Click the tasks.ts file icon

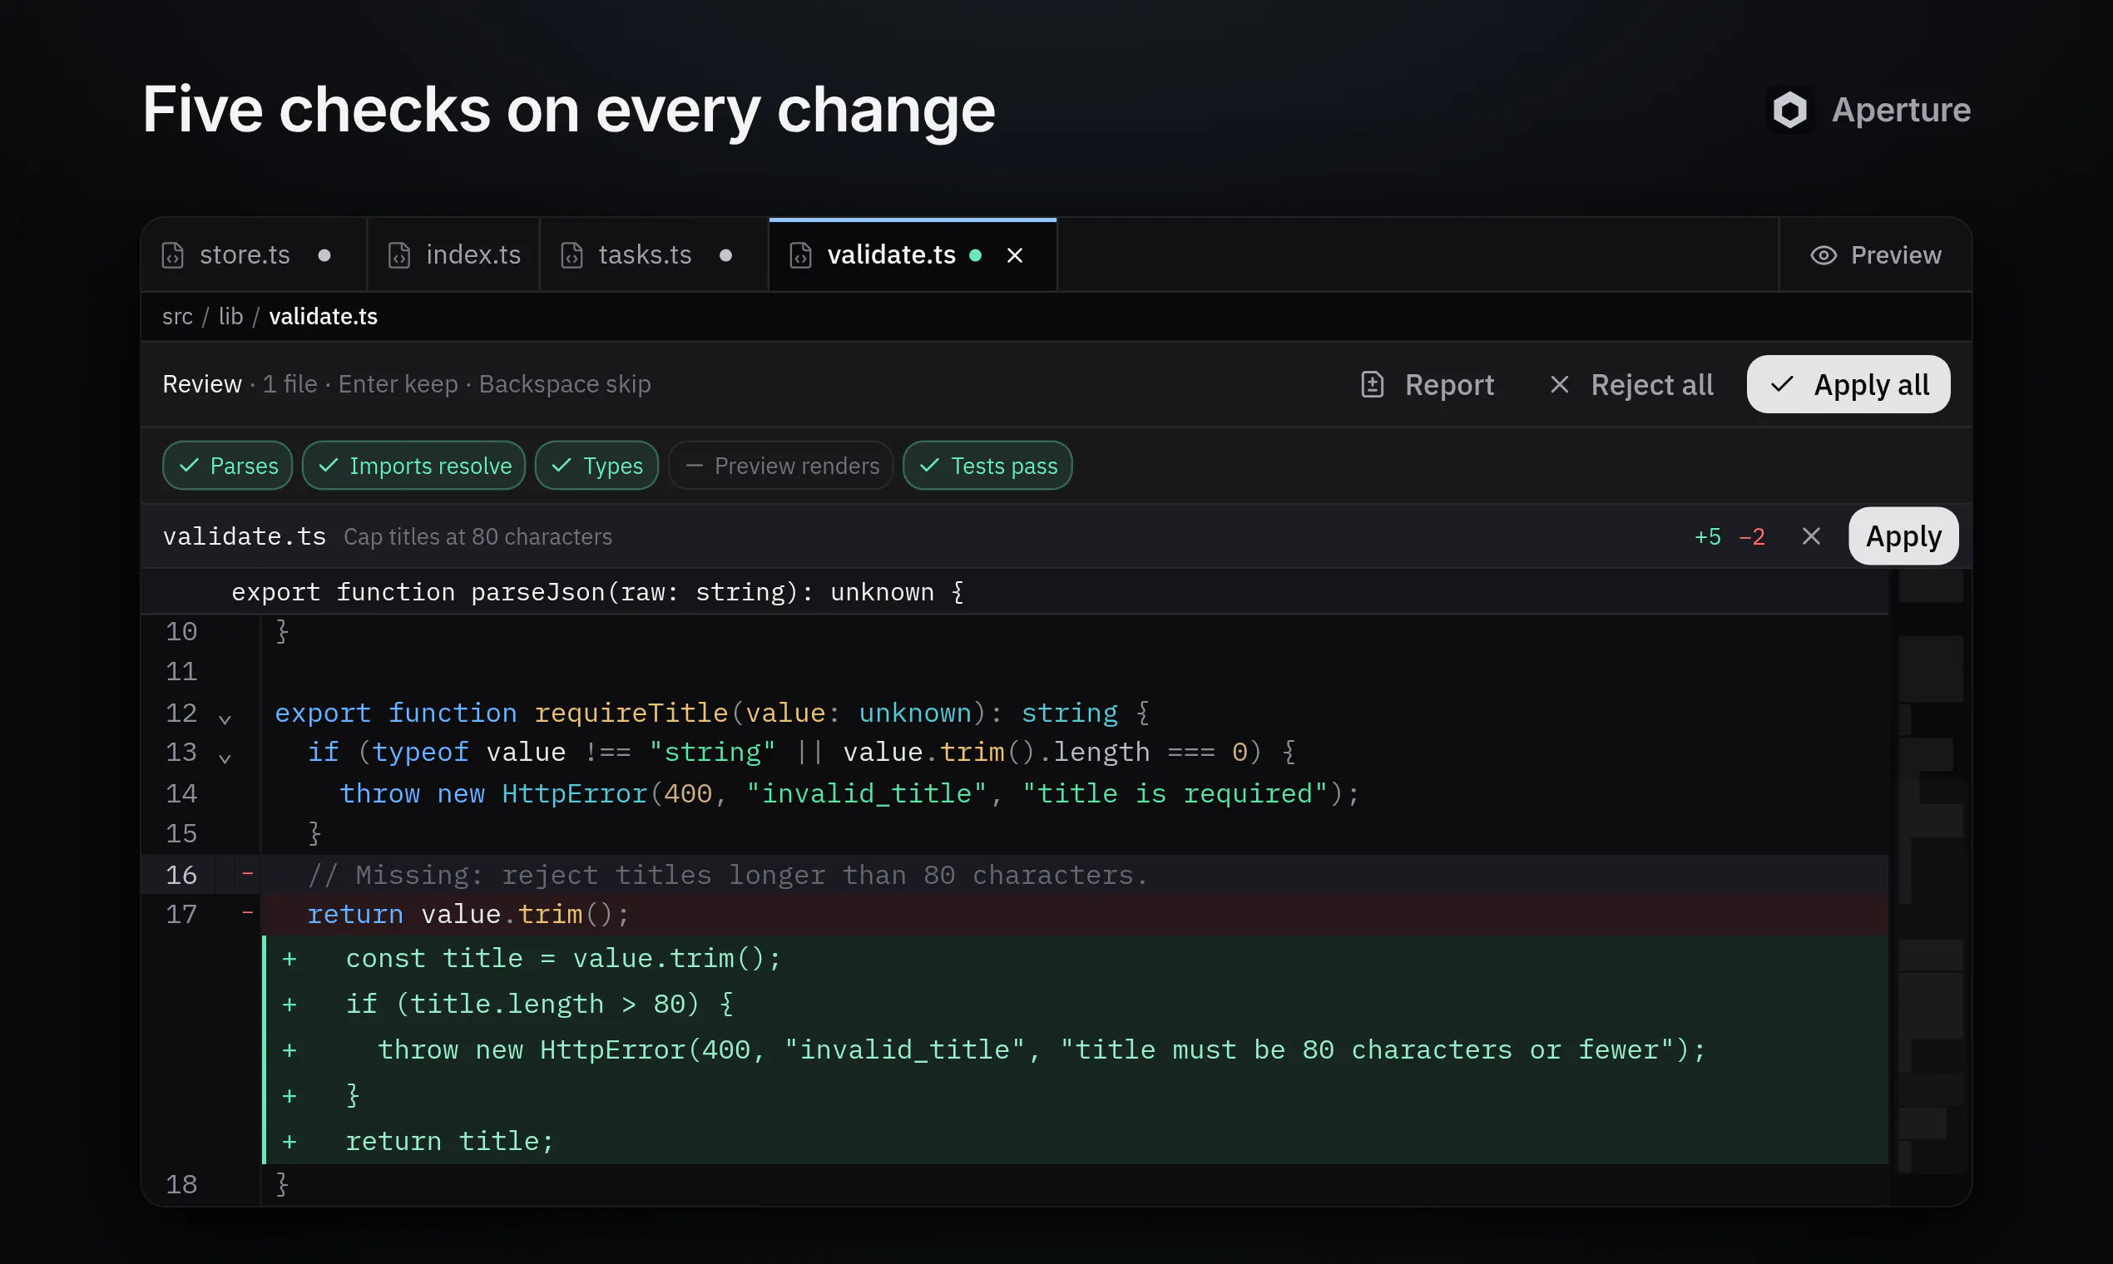(x=572, y=255)
